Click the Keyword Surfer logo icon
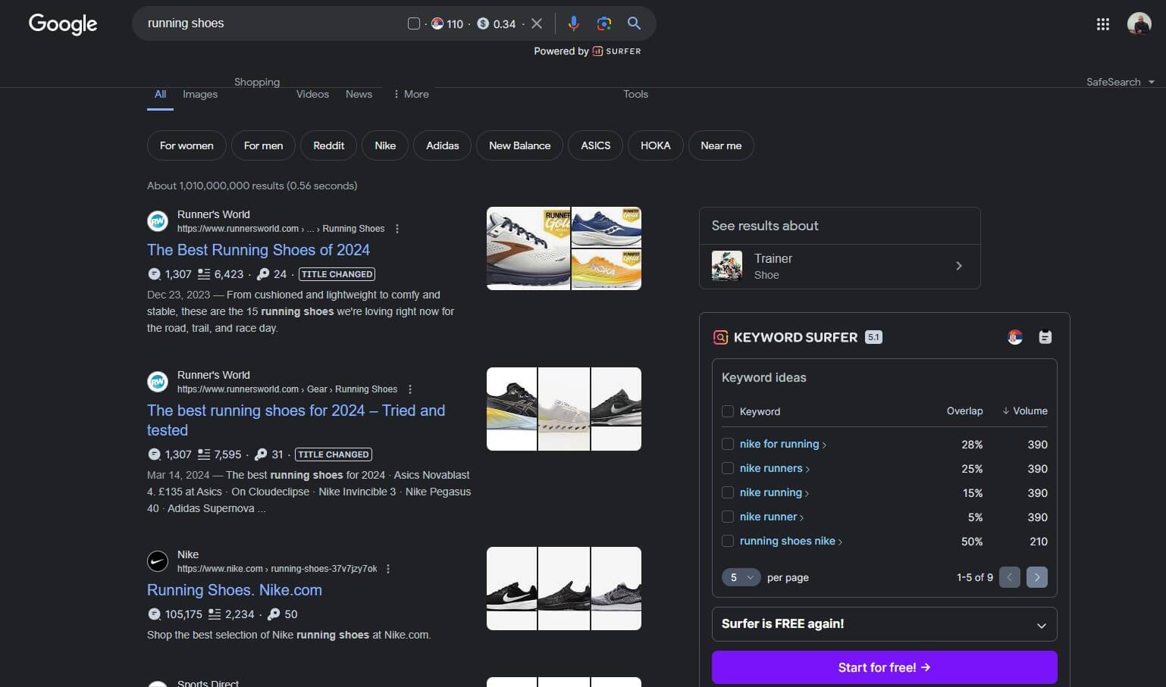Image resolution: width=1166 pixels, height=687 pixels. click(720, 337)
